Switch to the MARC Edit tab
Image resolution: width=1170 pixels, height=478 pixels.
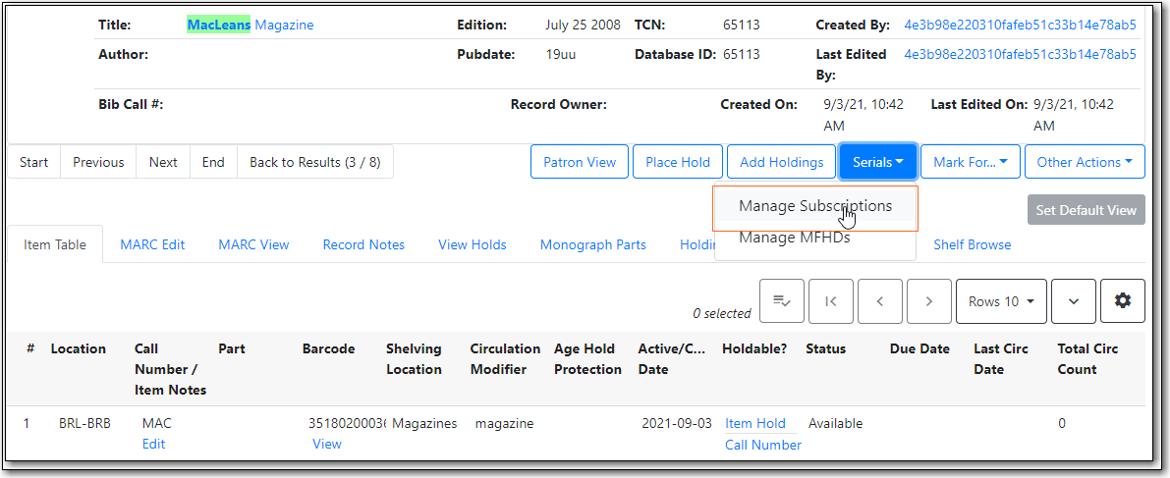coord(152,244)
